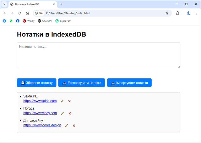
Task: Delete the Для дизайну note
Action: [x=74, y=125]
